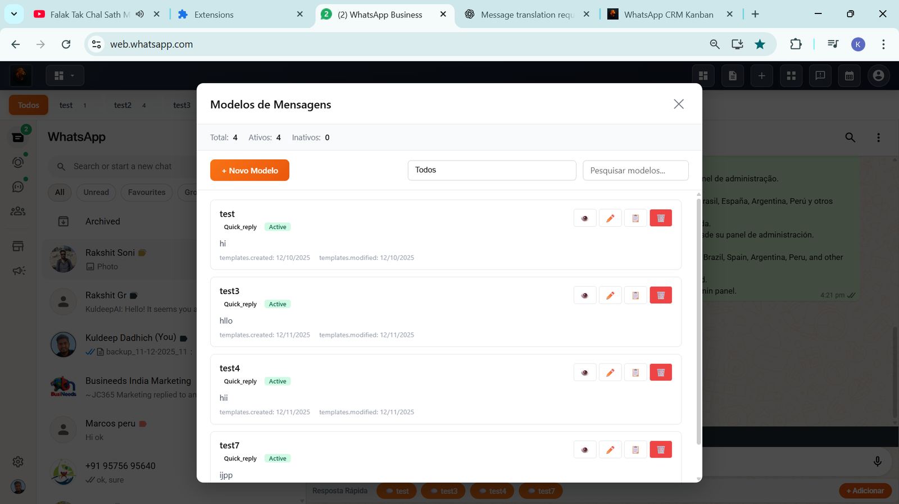Edit the test3 template with pencil icon
The width and height of the screenshot is (899, 504).
click(610, 295)
